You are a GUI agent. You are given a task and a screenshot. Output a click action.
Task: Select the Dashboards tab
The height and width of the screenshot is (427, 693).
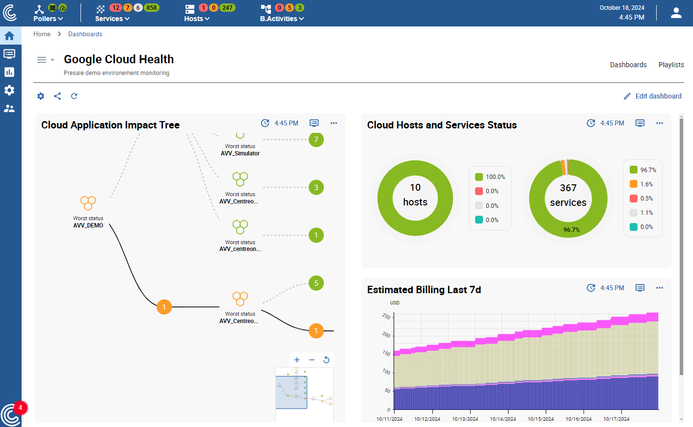click(628, 64)
